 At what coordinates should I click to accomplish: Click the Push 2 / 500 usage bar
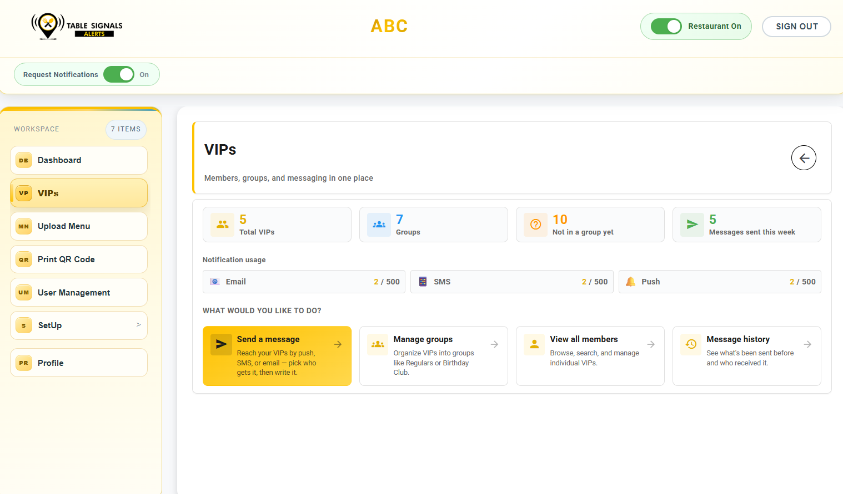[720, 282]
